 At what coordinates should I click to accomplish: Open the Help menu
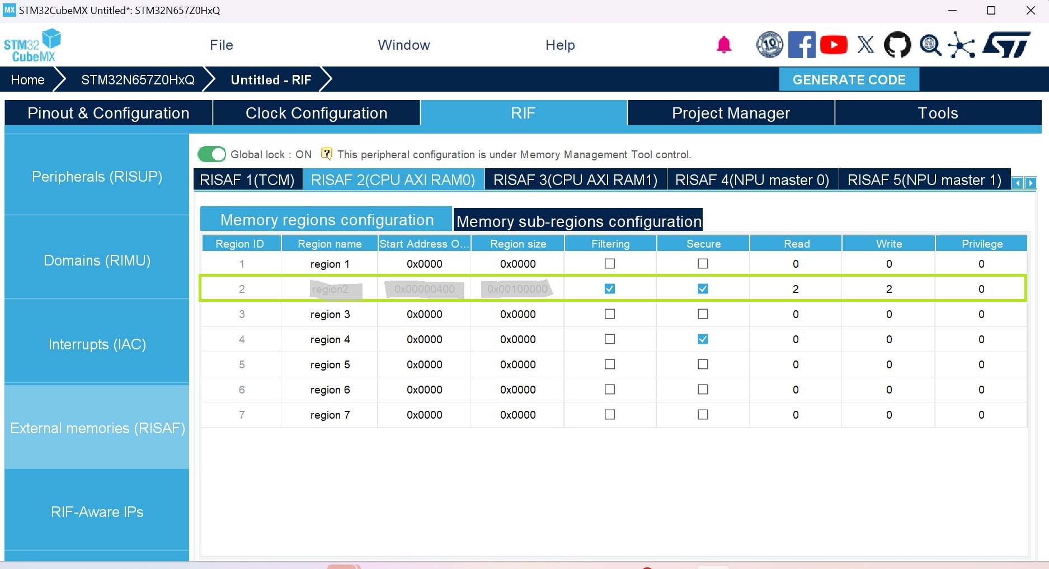tap(560, 45)
